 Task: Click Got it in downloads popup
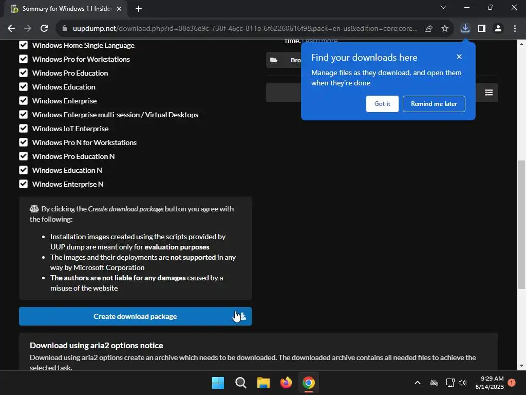point(382,104)
